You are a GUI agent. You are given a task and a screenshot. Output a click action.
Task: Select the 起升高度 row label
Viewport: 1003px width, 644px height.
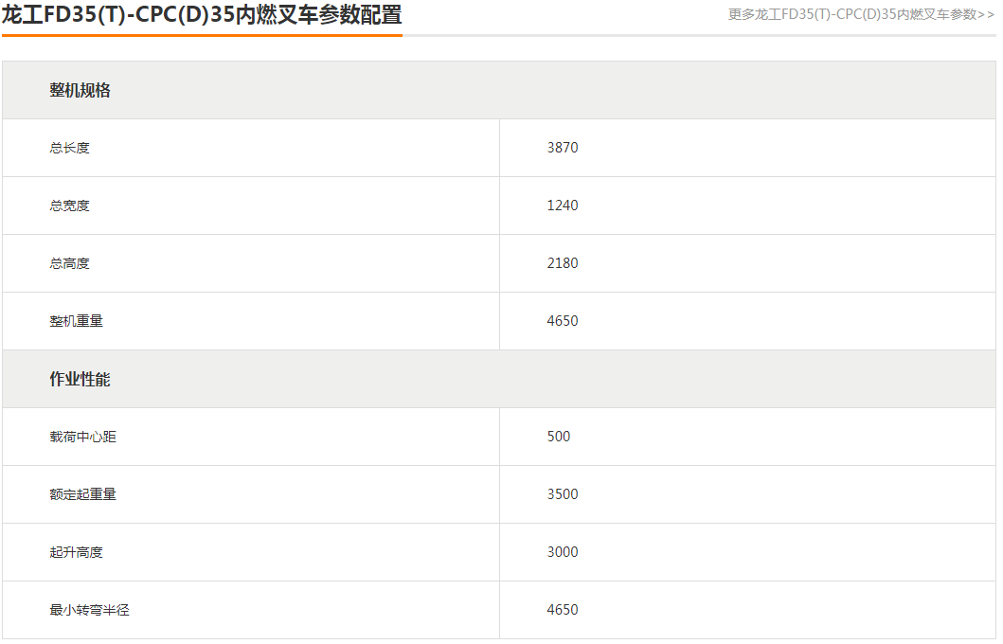tap(77, 552)
